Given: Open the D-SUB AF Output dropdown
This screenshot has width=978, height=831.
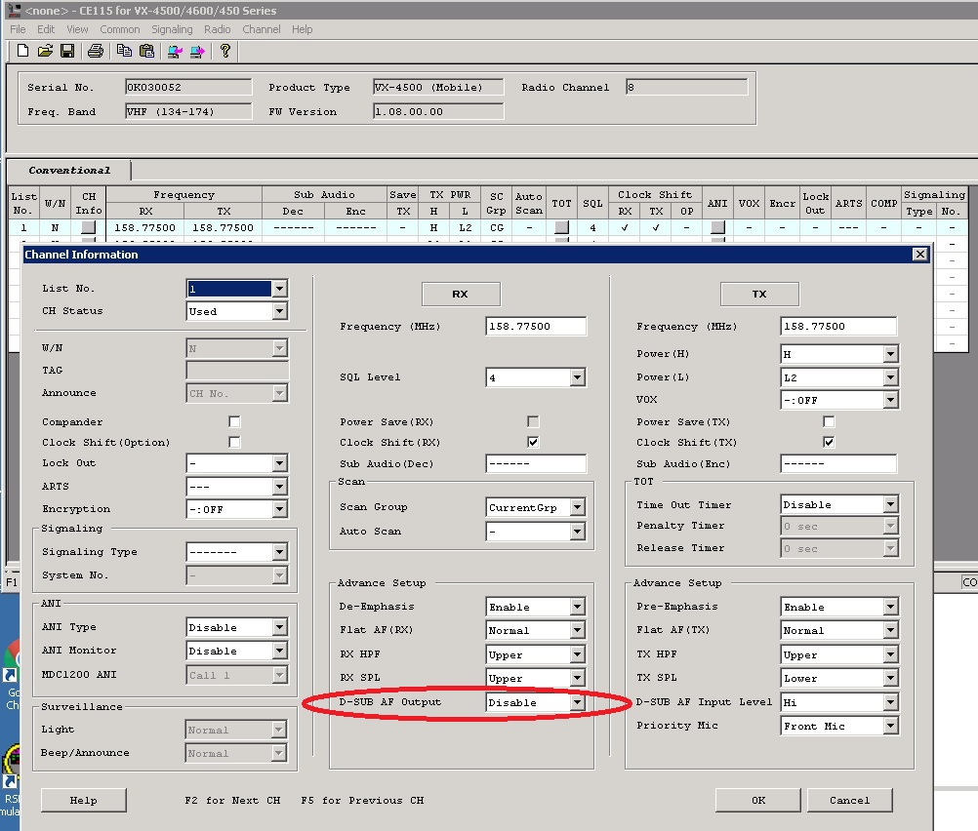Looking at the screenshot, I should 578,702.
